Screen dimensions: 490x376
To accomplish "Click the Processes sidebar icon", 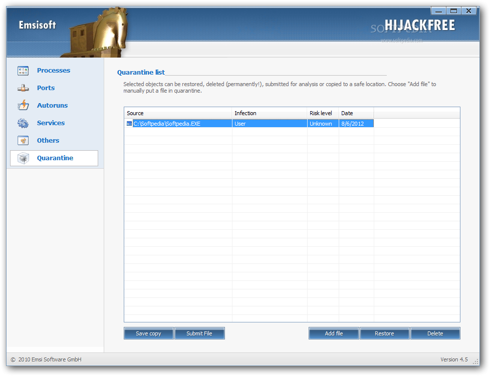I will [23, 71].
